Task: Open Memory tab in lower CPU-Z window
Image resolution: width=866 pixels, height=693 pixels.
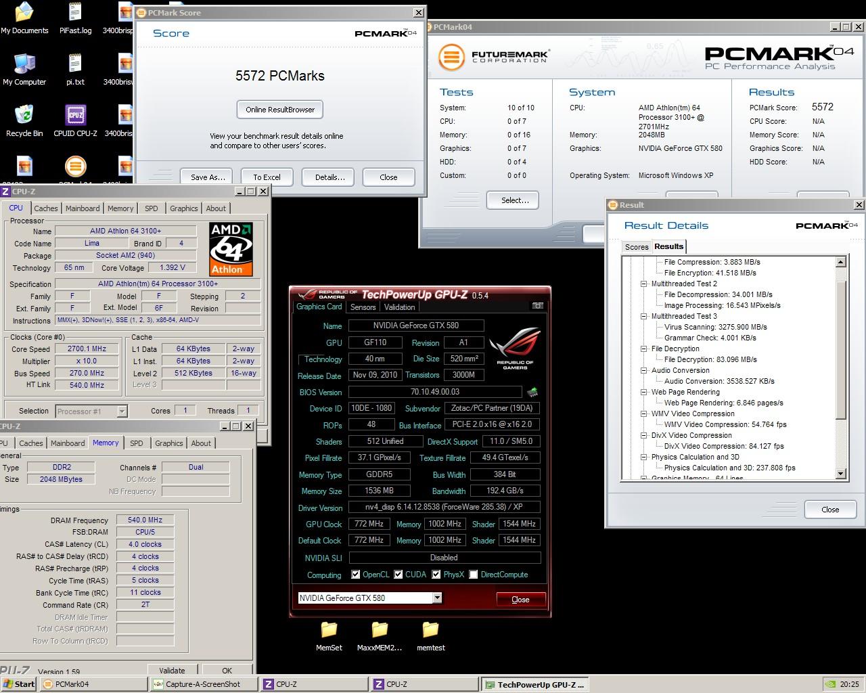Action: coord(106,443)
